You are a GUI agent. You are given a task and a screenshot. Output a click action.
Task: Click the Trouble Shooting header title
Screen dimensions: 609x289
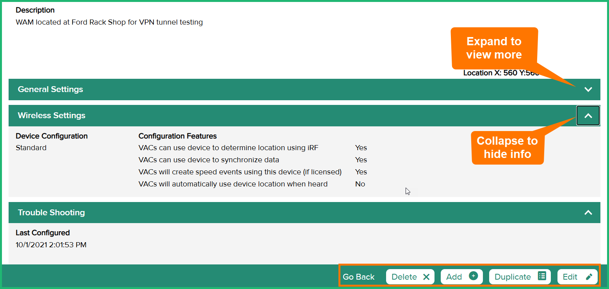pos(51,213)
